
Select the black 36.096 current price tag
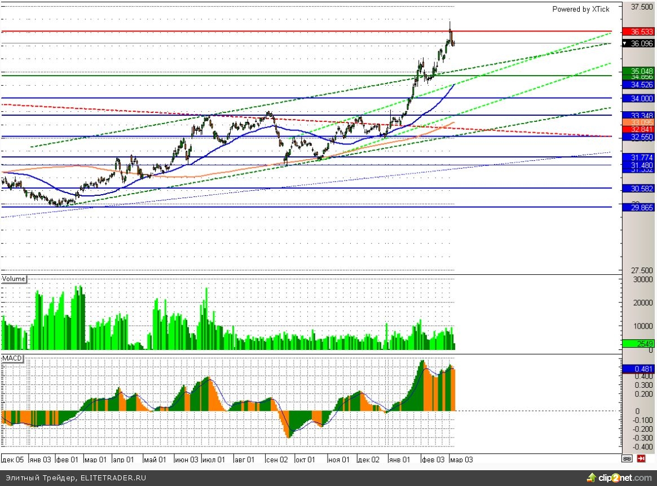(641, 43)
